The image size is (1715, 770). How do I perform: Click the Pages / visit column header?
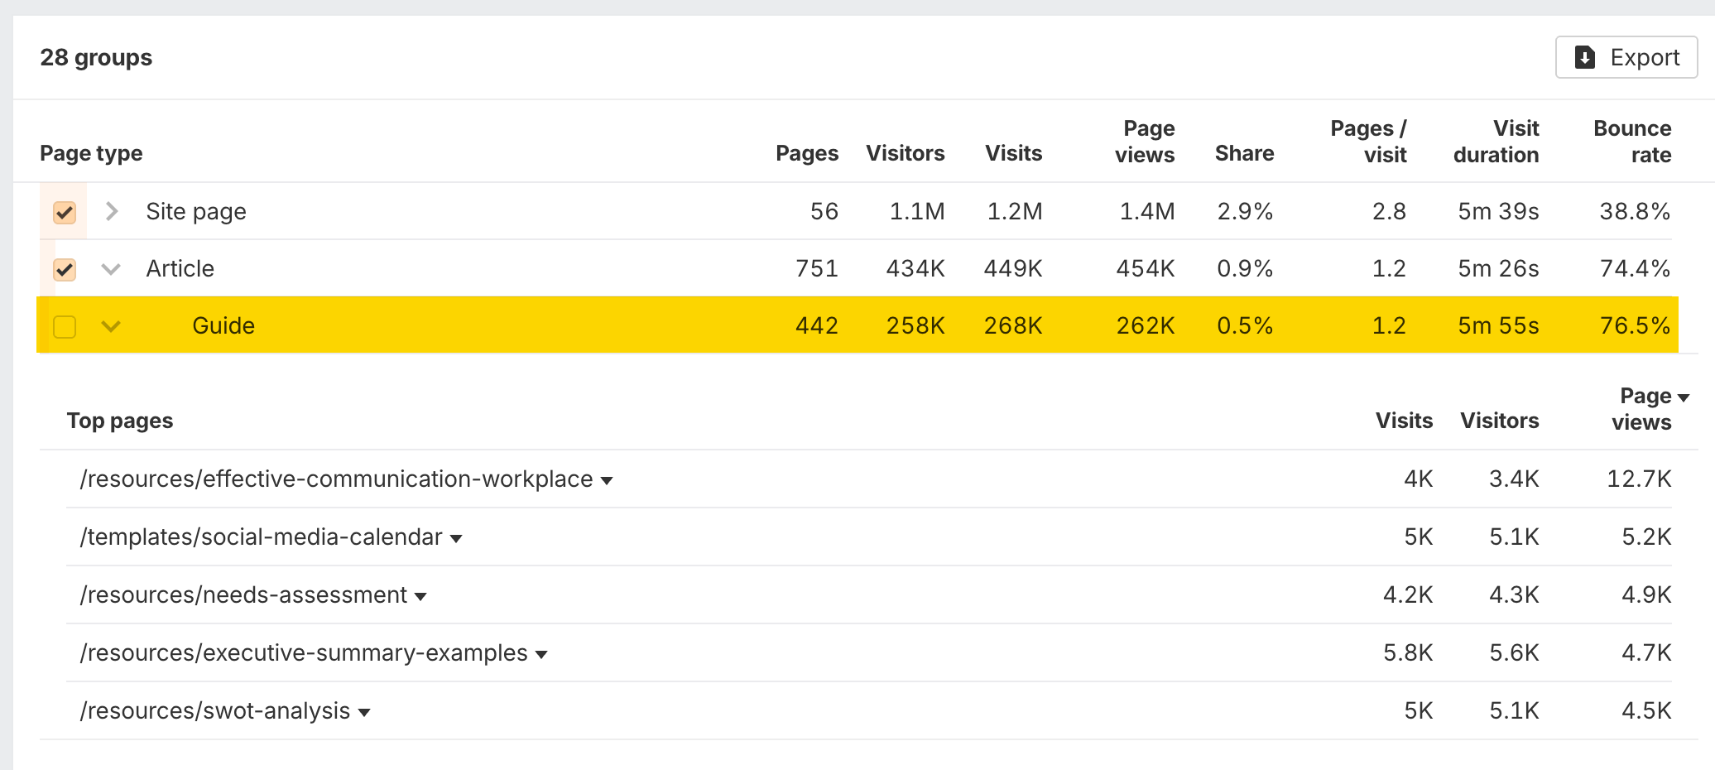pos(1368,142)
